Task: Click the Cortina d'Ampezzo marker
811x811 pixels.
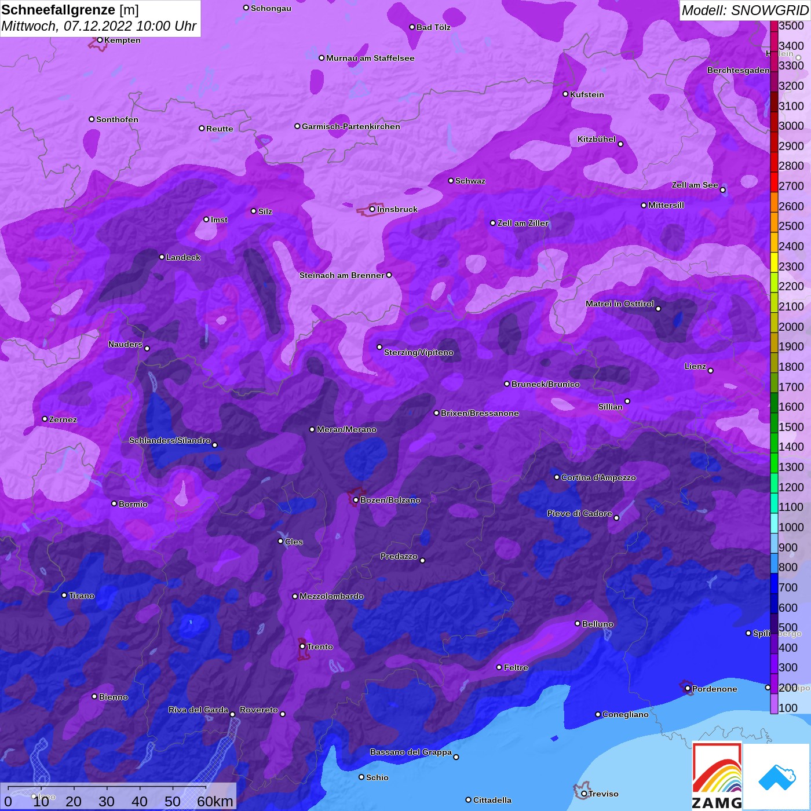Action: (x=557, y=477)
